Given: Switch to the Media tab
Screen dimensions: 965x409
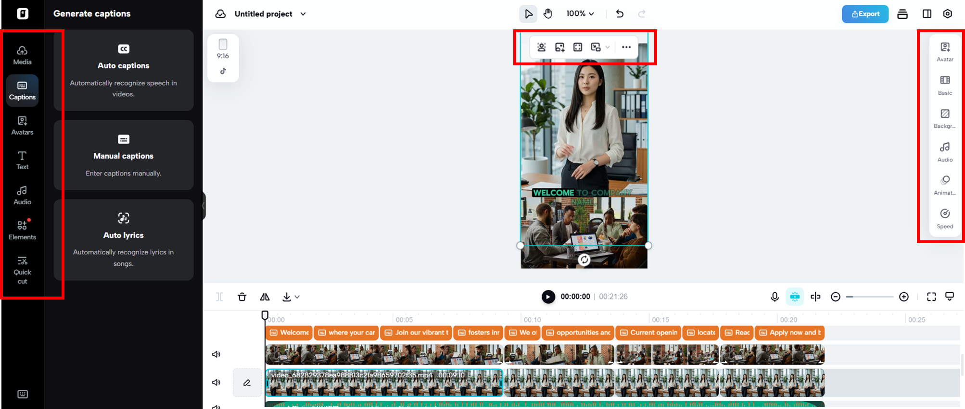Looking at the screenshot, I should tap(22, 55).
